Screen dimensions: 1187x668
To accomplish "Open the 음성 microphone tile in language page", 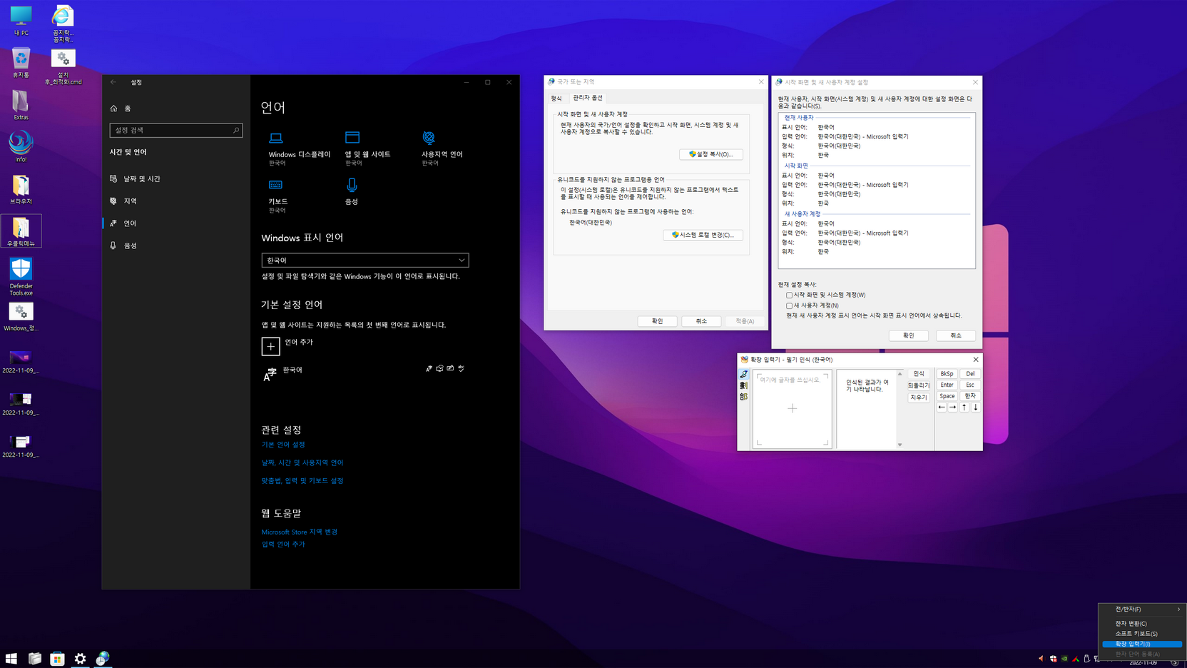I will point(352,192).
